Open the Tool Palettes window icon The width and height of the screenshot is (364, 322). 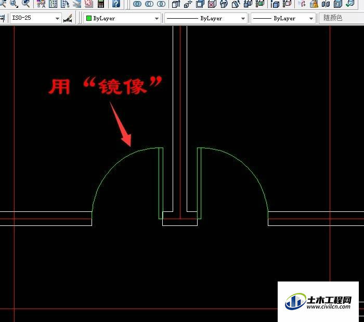(x=65, y=3)
